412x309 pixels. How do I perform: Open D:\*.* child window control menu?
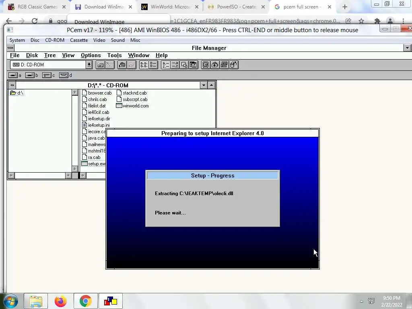[12, 85]
